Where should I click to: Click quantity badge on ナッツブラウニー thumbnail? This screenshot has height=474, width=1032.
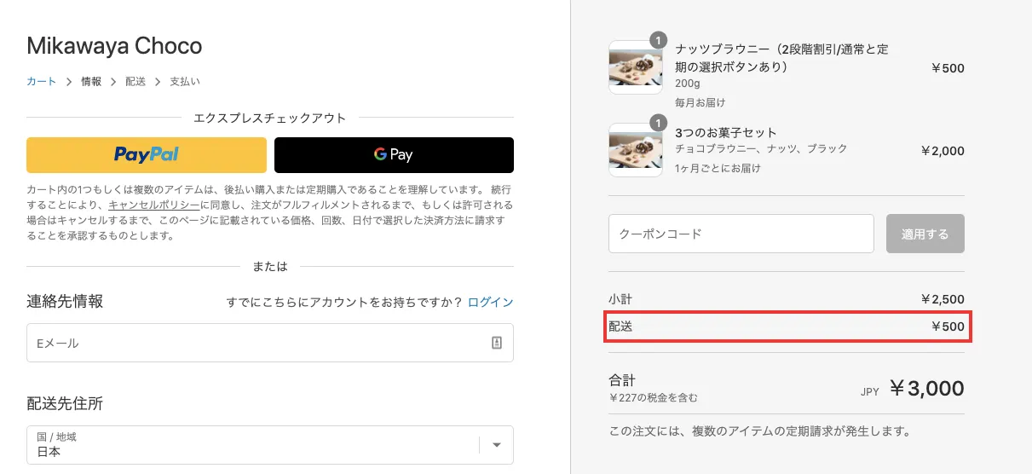tap(658, 40)
